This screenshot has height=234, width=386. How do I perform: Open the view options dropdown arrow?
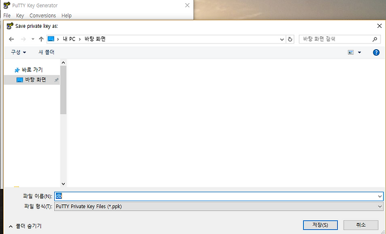click(x=359, y=52)
